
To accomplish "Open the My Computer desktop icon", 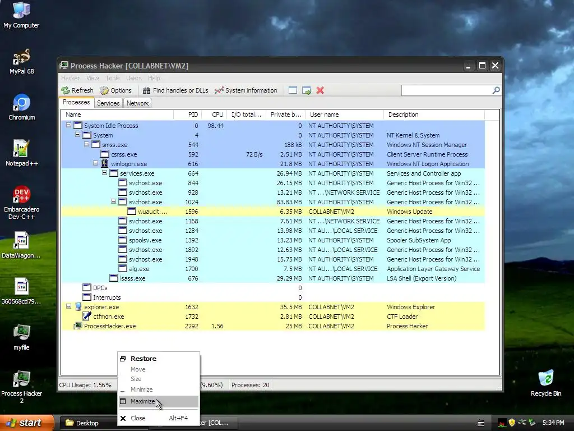I will 21,15.
